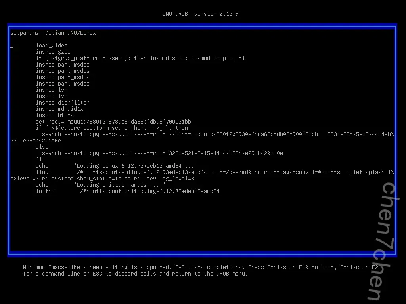The image size is (406, 304).
Task: Click the wrapped "224-e29cb4201c0e" continuation text
Action: 36,141
